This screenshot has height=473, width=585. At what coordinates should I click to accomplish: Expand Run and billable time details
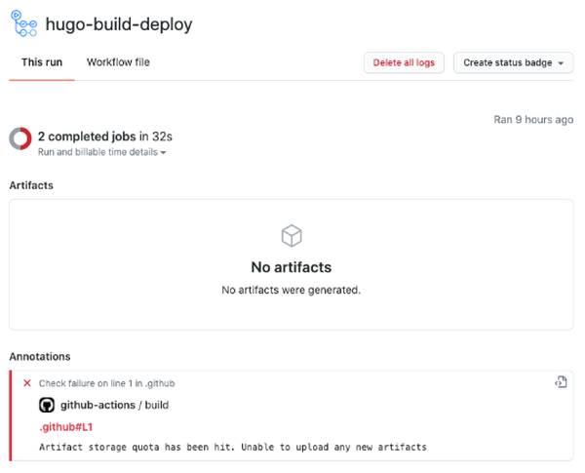click(101, 153)
